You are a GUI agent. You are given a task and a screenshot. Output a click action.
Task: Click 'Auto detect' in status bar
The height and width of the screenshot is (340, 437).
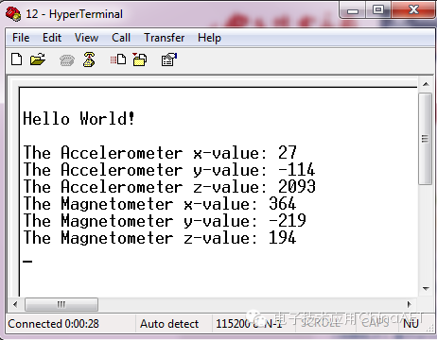[x=169, y=324]
